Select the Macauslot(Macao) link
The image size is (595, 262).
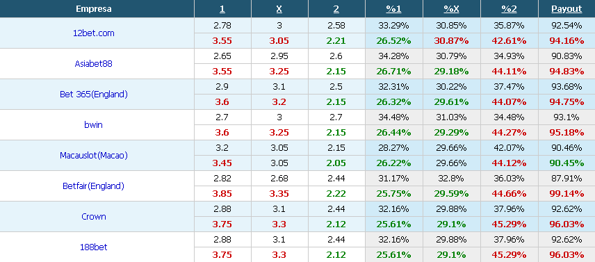tap(94, 156)
